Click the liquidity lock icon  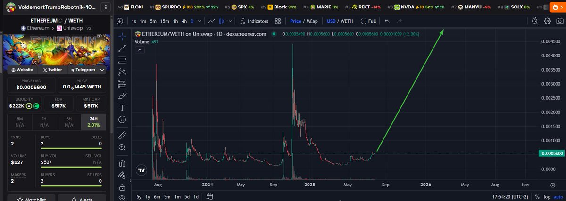(x=29, y=106)
